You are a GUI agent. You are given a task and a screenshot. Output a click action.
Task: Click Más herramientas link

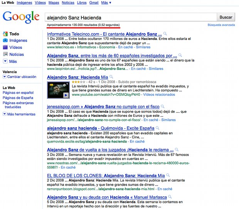coord(21,114)
